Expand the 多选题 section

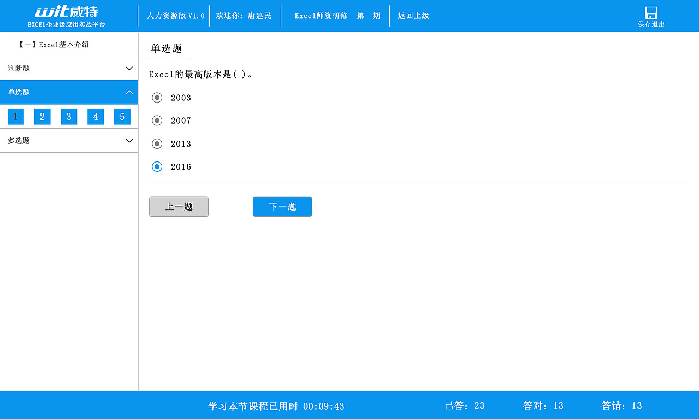(x=69, y=140)
